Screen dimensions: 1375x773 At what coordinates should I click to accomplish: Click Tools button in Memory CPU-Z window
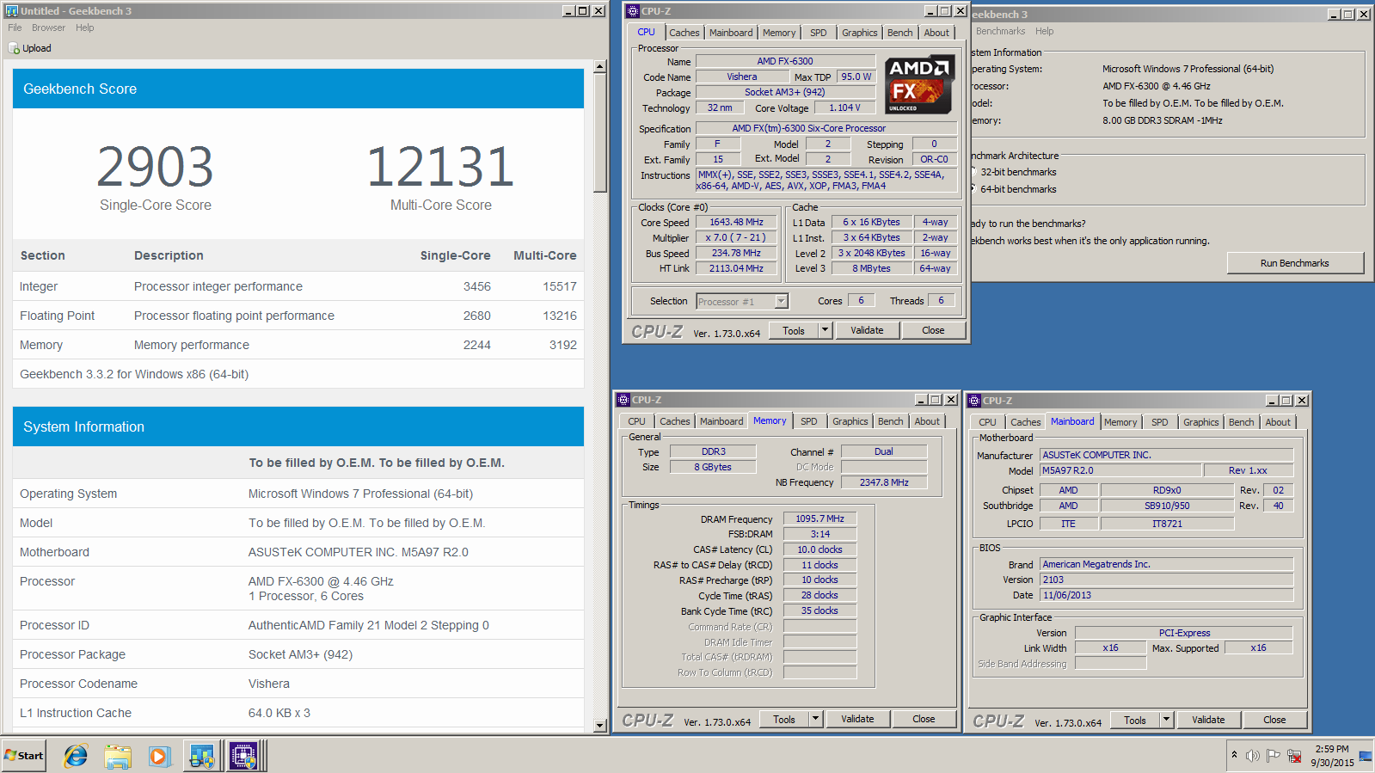pyautogui.click(x=783, y=719)
